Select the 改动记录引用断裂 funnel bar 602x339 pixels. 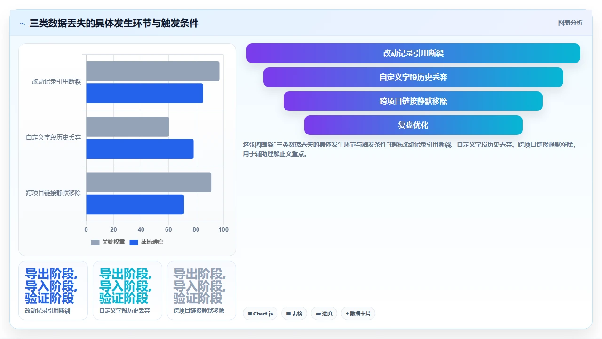[x=413, y=53]
